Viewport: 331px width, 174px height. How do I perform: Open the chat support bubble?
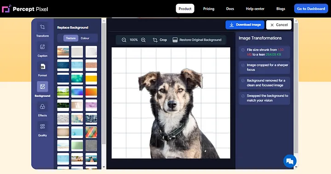click(290, 161)
